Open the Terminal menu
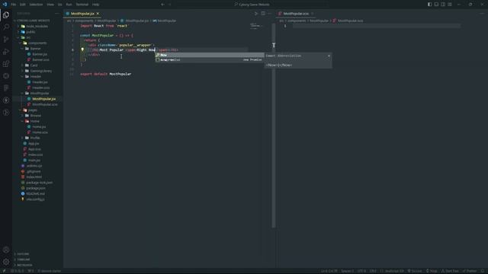488x274 pixels. (x=82, y=5)
